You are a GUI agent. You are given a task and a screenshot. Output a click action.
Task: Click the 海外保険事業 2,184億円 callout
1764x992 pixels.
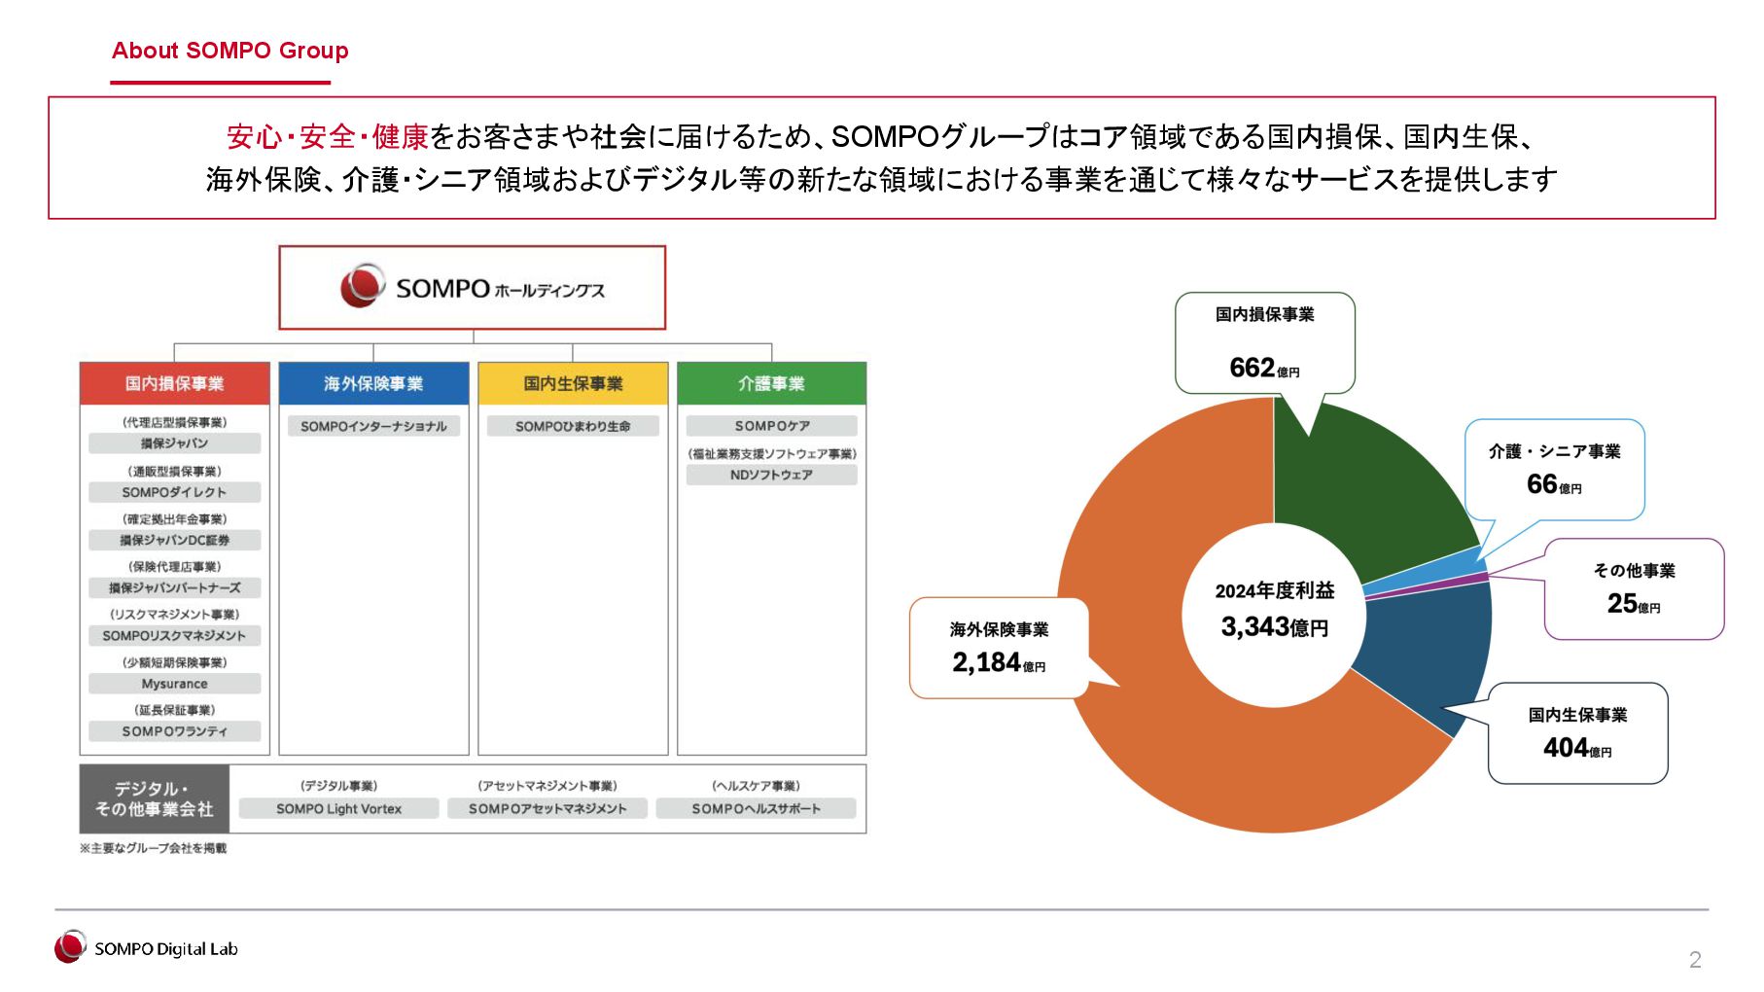click(x=999, y=648)
